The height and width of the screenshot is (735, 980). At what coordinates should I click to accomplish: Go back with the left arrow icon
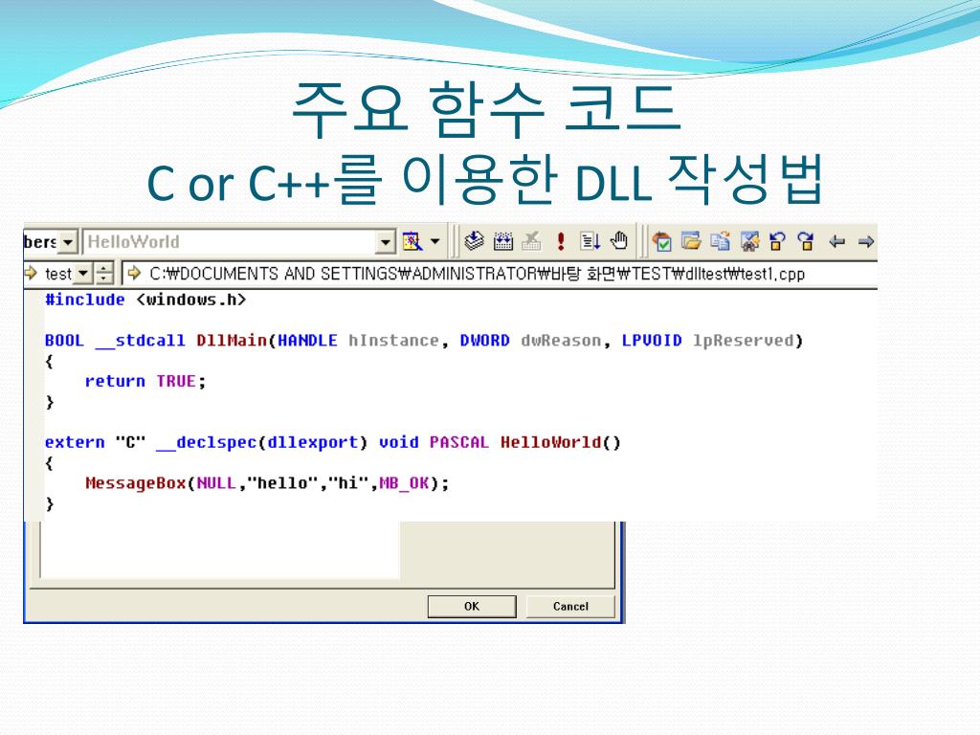pos(836,241)
